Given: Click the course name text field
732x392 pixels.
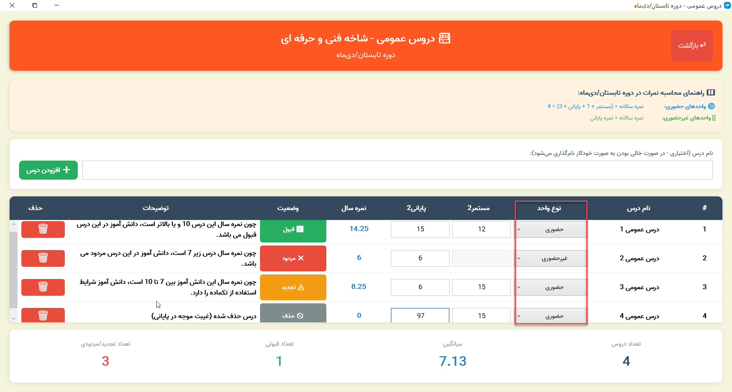Looking at the screenshot, I should pyautogui.click(x=397, y=170).
